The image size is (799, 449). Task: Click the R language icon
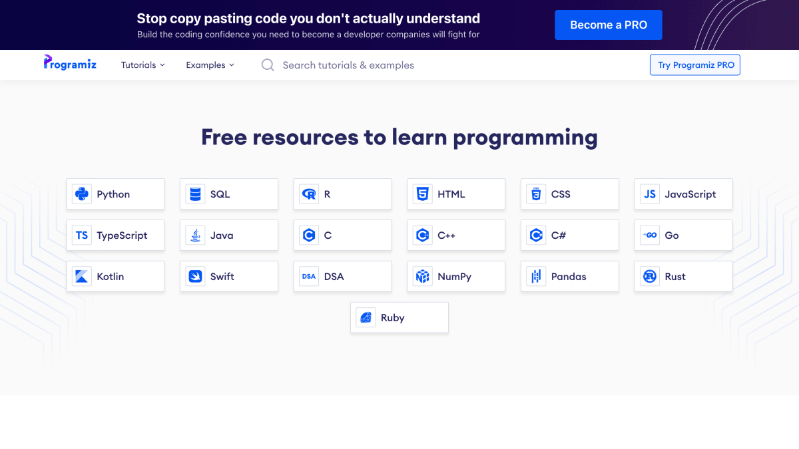[309, 194]
